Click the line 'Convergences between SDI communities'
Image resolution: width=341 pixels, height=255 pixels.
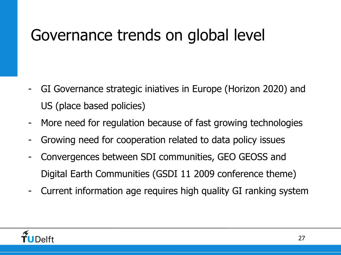[163, 157]
